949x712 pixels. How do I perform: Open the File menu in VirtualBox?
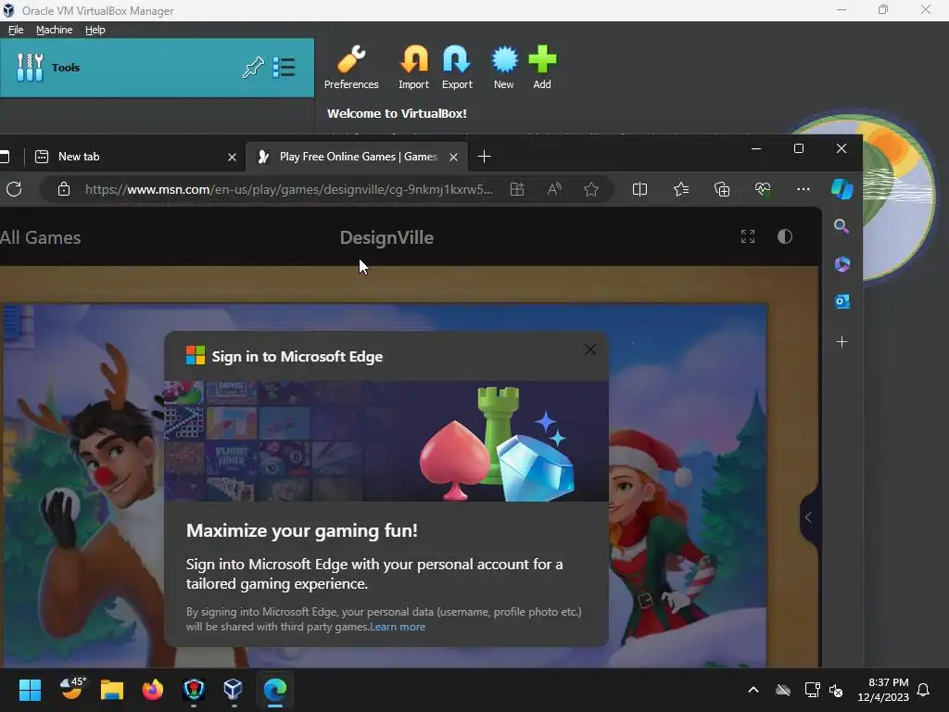pyautogui.click(x=16, y=30)
